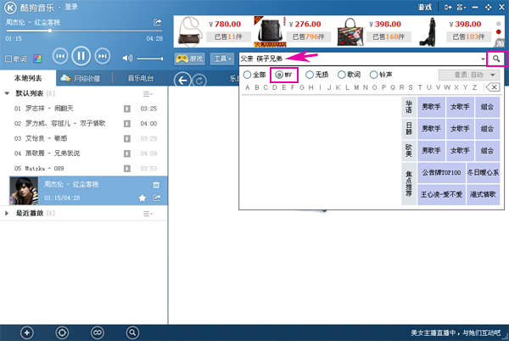Click the bottom bar search icon

132,333
